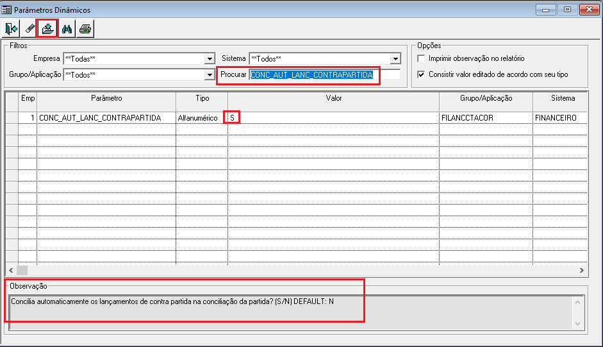Click the Procurar search field

click(325, 74)
